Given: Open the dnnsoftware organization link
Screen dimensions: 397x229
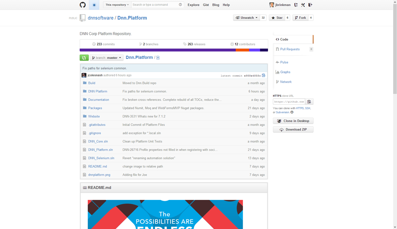Looking at the screenshot, I should (100, 18).
